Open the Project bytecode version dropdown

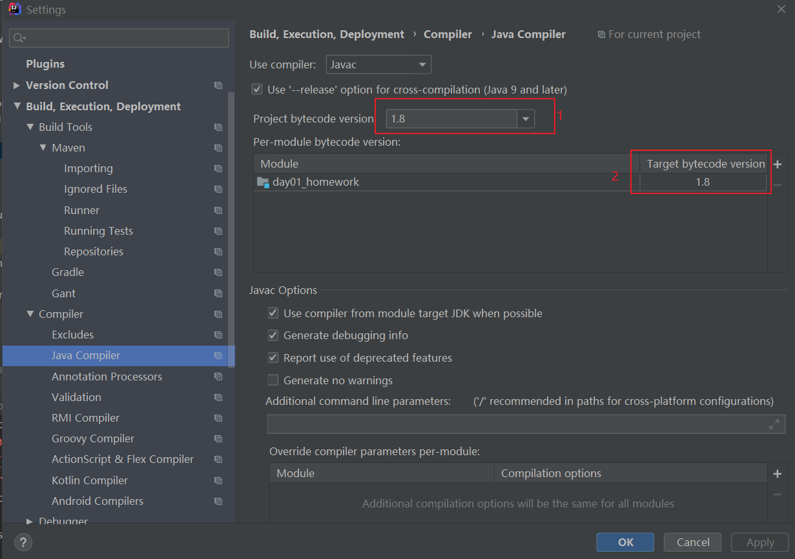click(526, 119)
